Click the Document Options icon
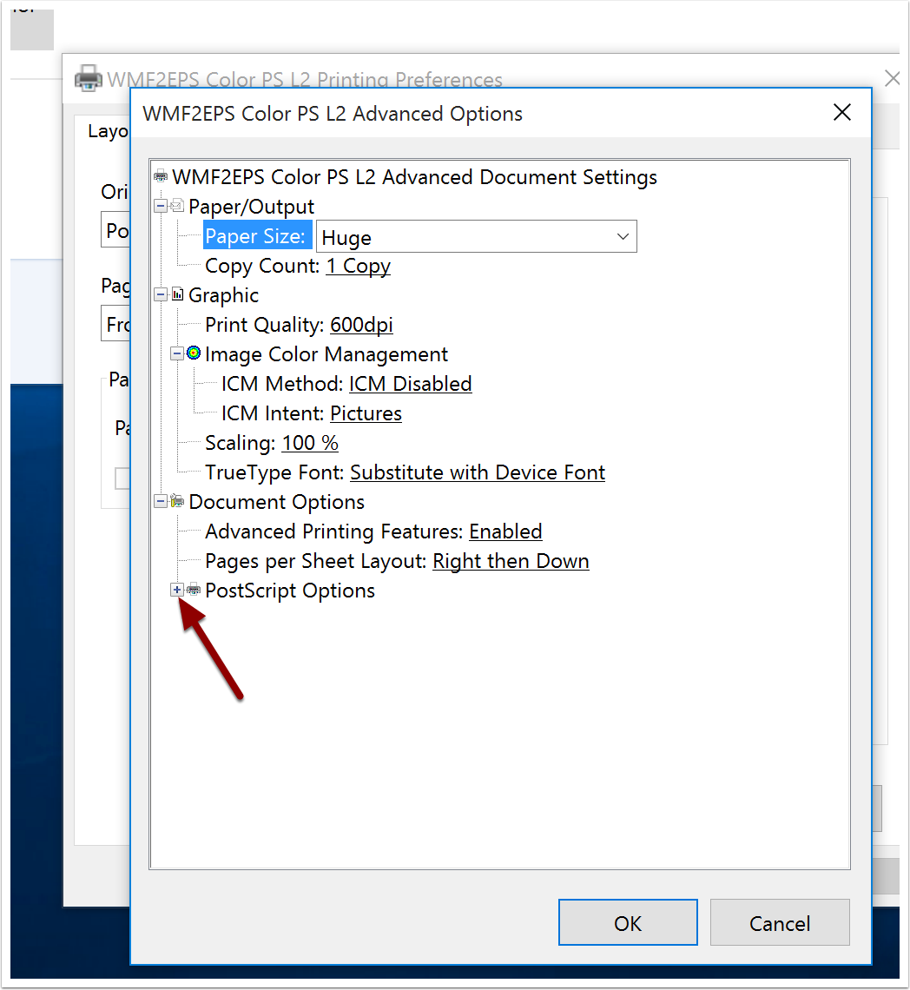The image size is (910, 990). pos(177,501)
